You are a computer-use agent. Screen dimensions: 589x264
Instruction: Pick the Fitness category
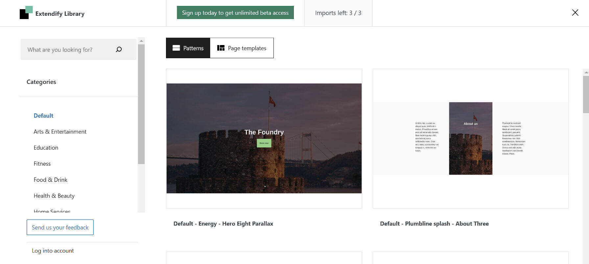point(42,164)
